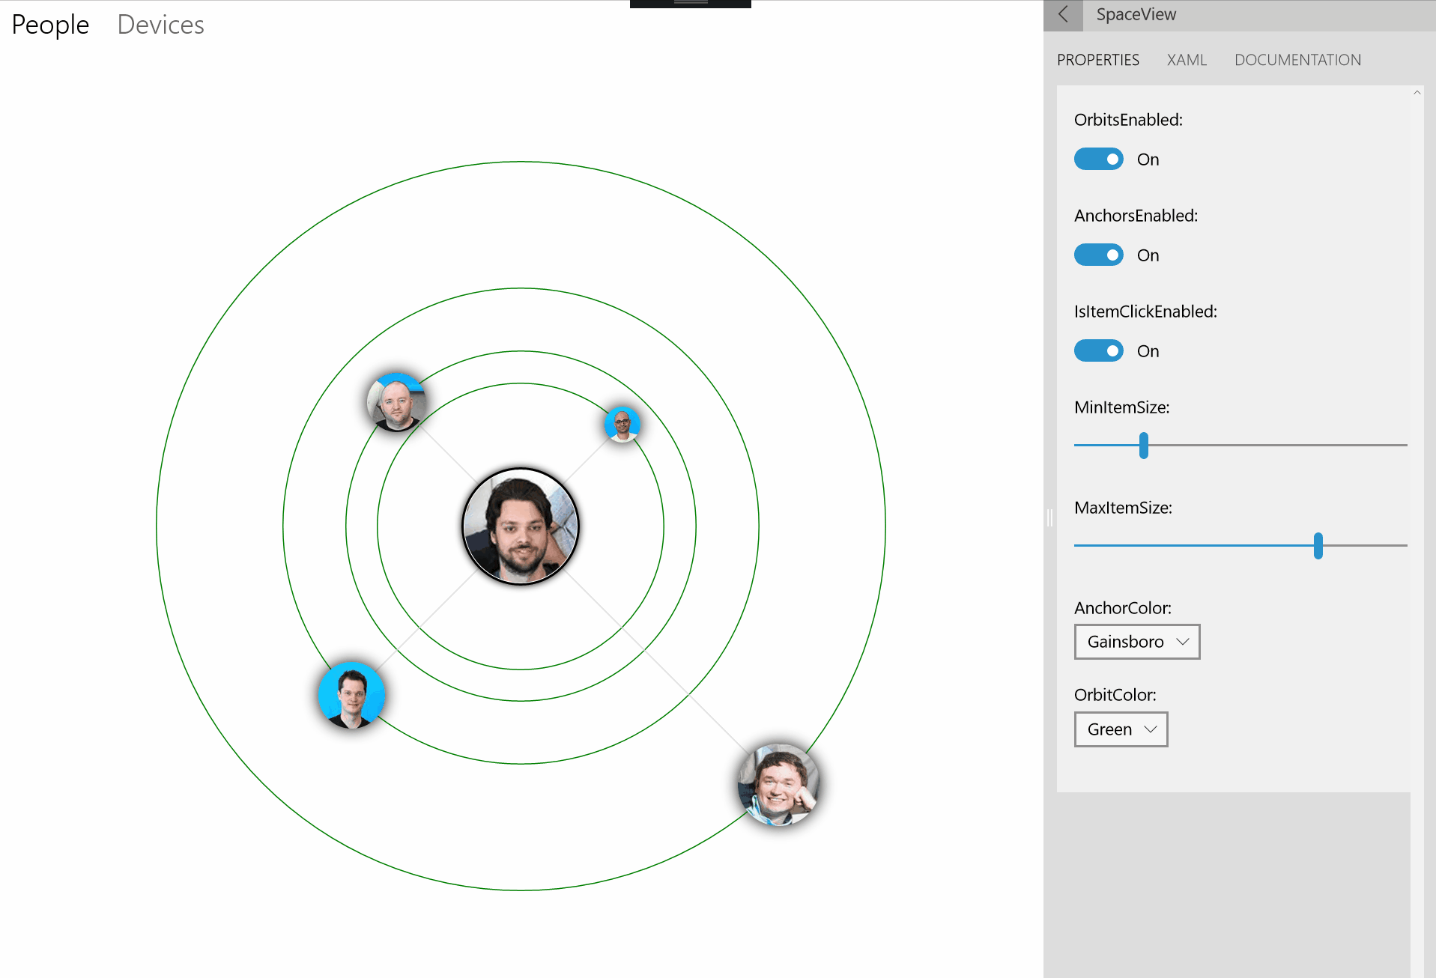Disable the AnchorsEnabled toggle
1436x978 pixels.
(1098, 255)
